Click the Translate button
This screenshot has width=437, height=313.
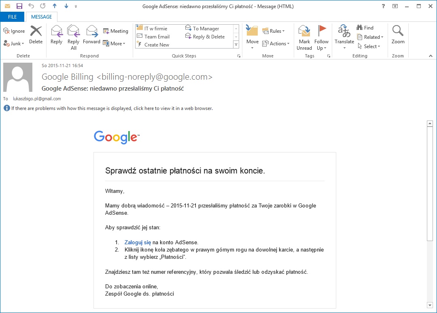pyautogui.click(x=344, y=37)
